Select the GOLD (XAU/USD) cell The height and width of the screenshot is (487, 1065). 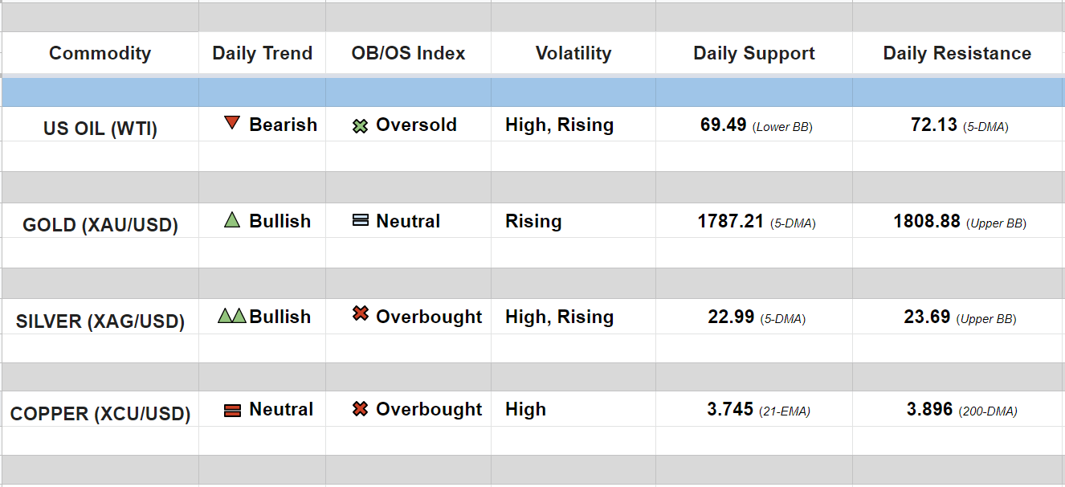[100, 225]
